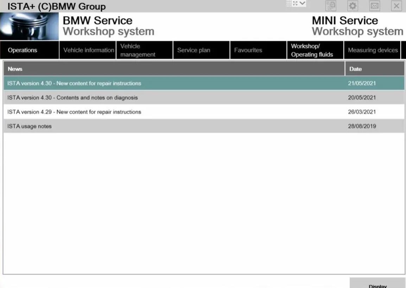Click the date 20/05/2021
Viewport: 406px width, 288px height.
click(x=362, y=98)
